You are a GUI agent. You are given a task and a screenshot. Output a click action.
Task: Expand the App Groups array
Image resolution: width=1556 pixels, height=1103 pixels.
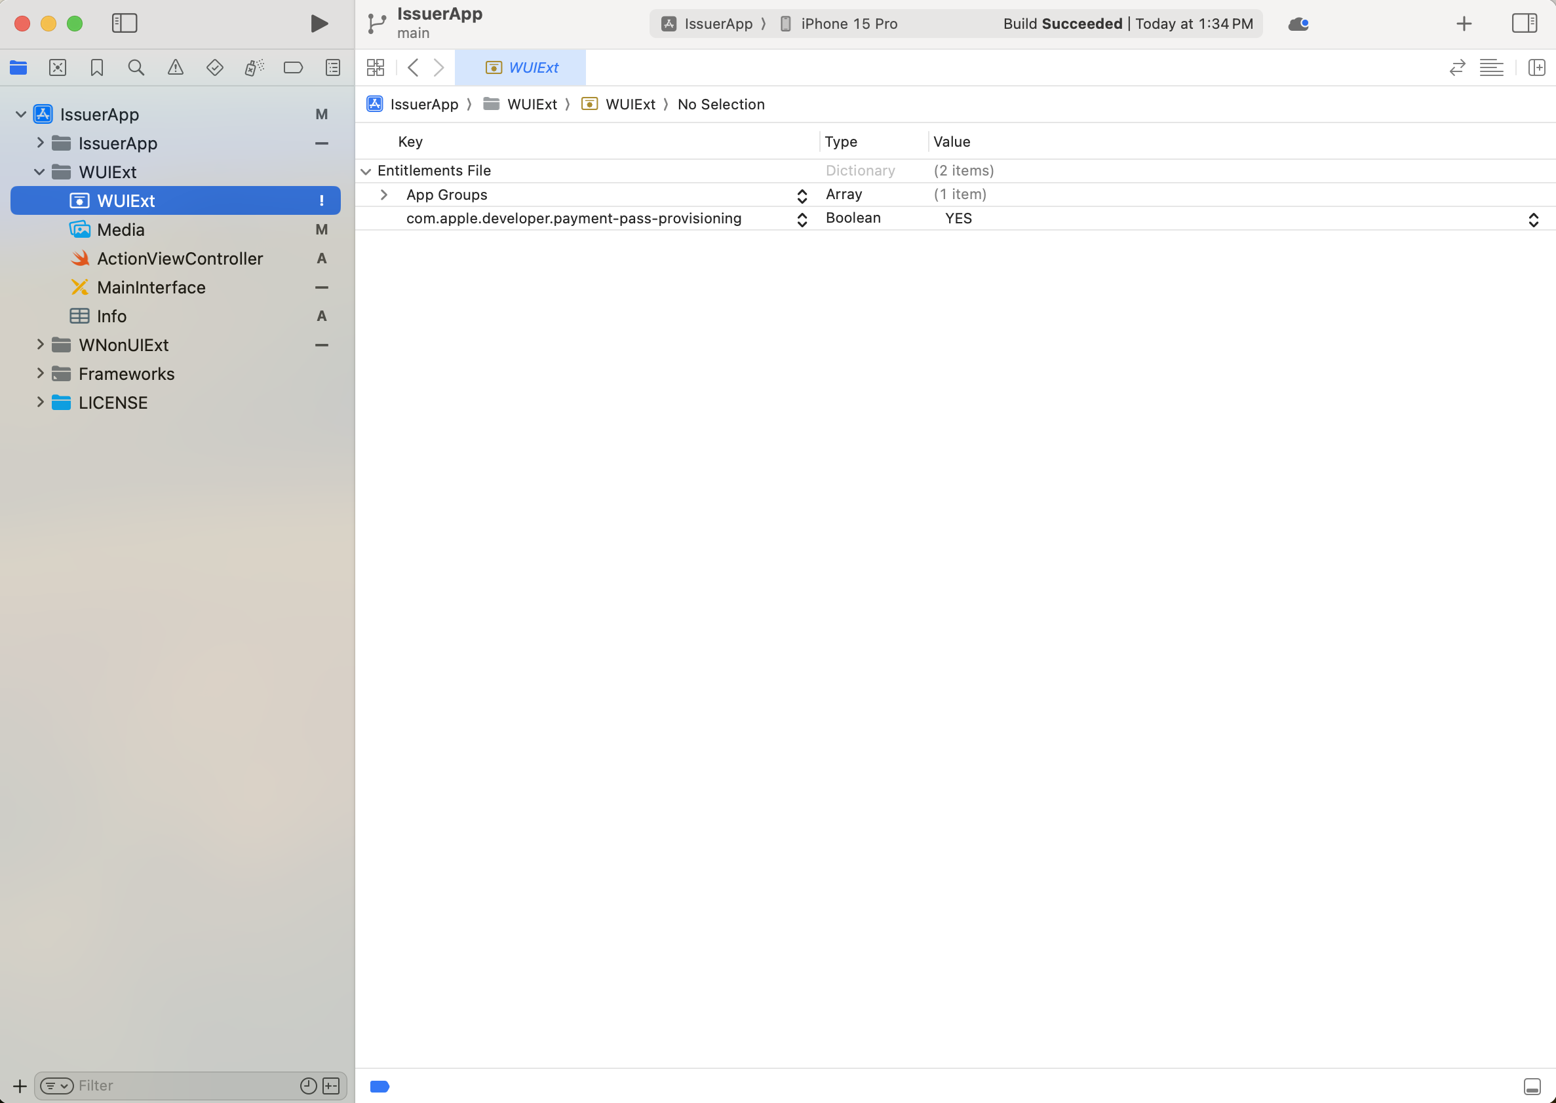point(384,195)
